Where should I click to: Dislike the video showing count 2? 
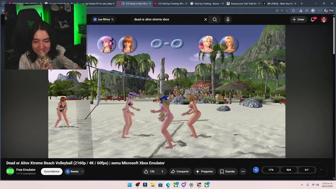(x=162, y=171)
